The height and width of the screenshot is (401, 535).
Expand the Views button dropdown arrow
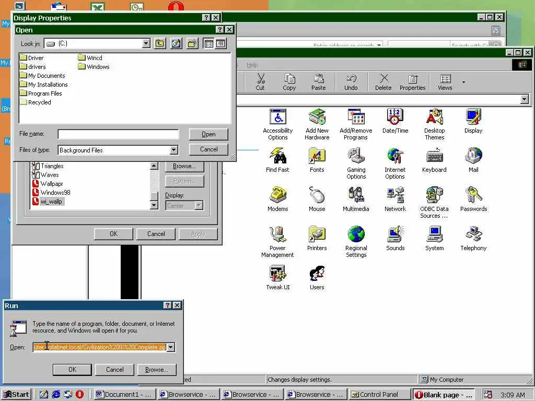pyautogui.click(x=463, y=82)
